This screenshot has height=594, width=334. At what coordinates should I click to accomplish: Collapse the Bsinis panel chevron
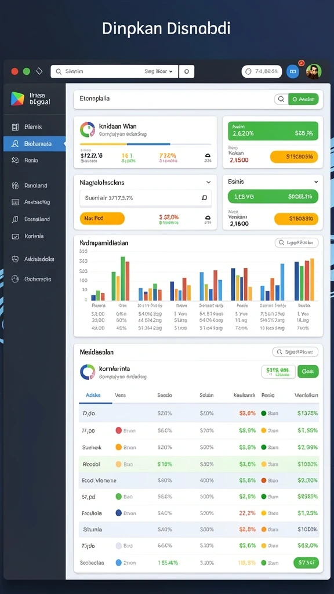tap(316, 182)
